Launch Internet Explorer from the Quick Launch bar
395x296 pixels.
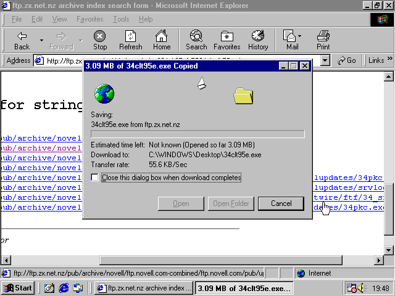click(64, 288)
